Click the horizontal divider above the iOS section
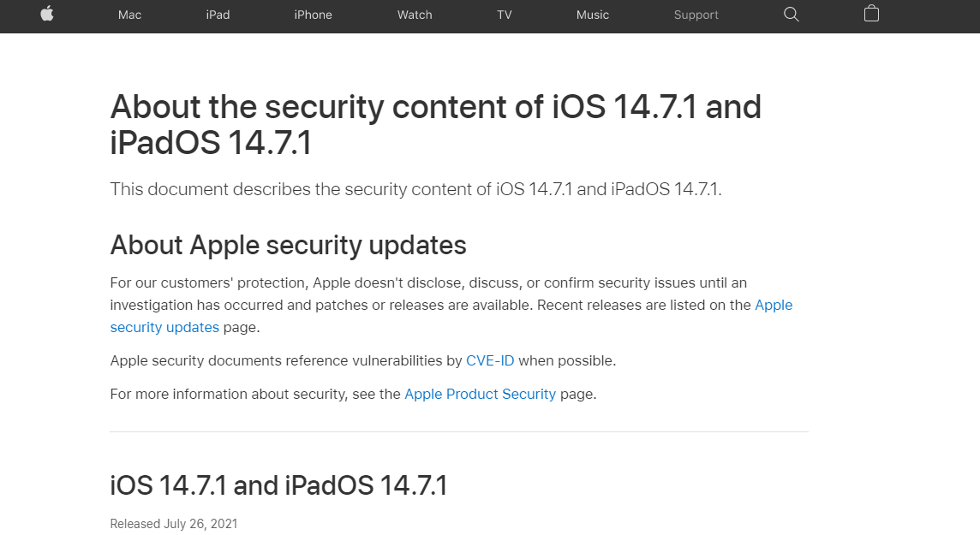980x535 pixels. (459, 431)
